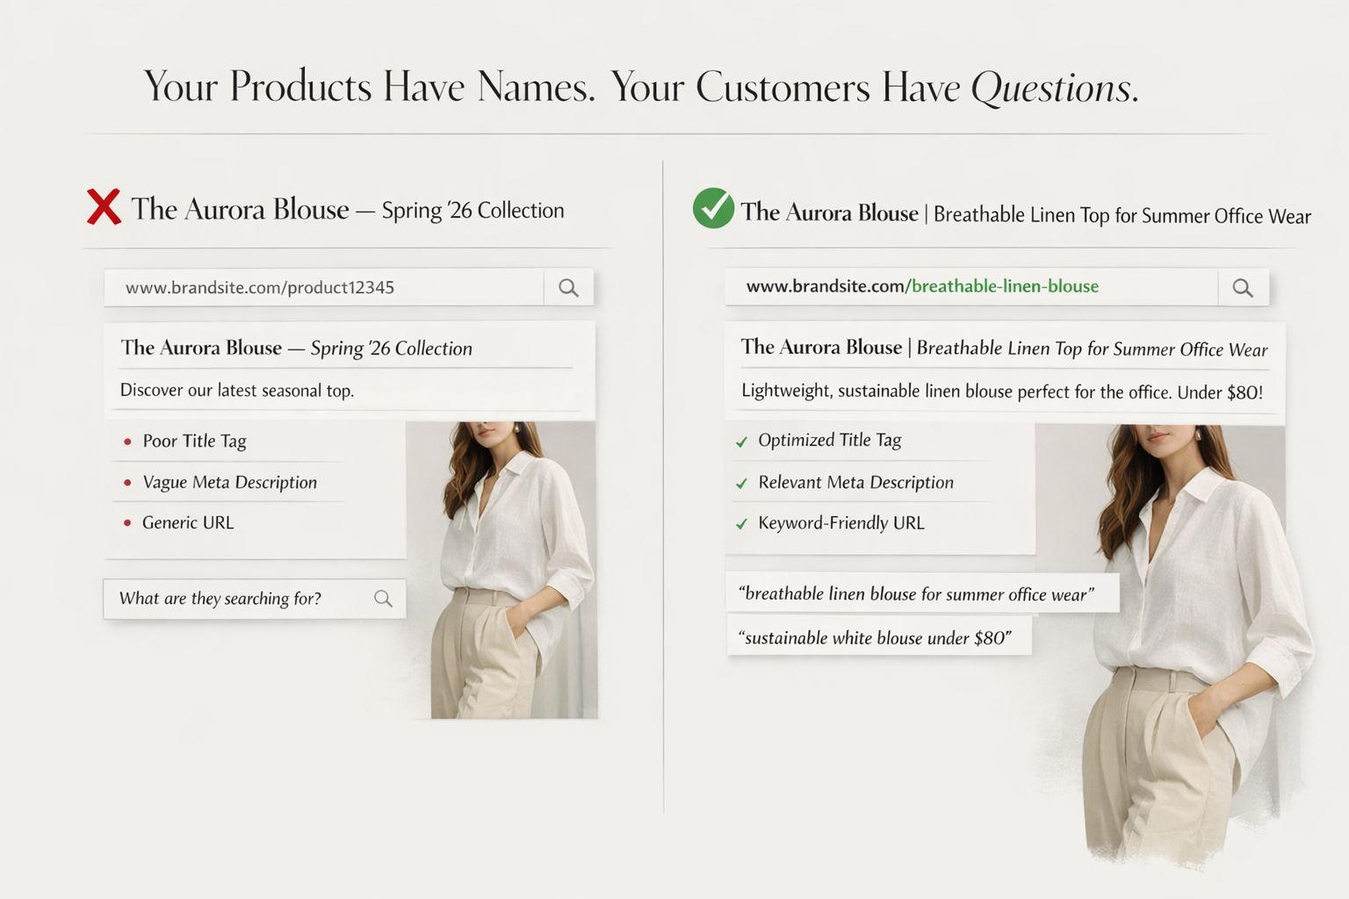Click the search icon beside product12345 URL

(568, 288)
